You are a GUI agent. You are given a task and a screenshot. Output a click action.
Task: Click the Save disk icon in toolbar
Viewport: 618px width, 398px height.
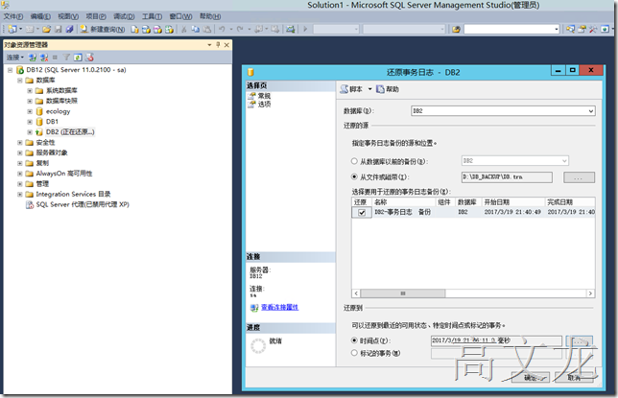pos(59,29)
